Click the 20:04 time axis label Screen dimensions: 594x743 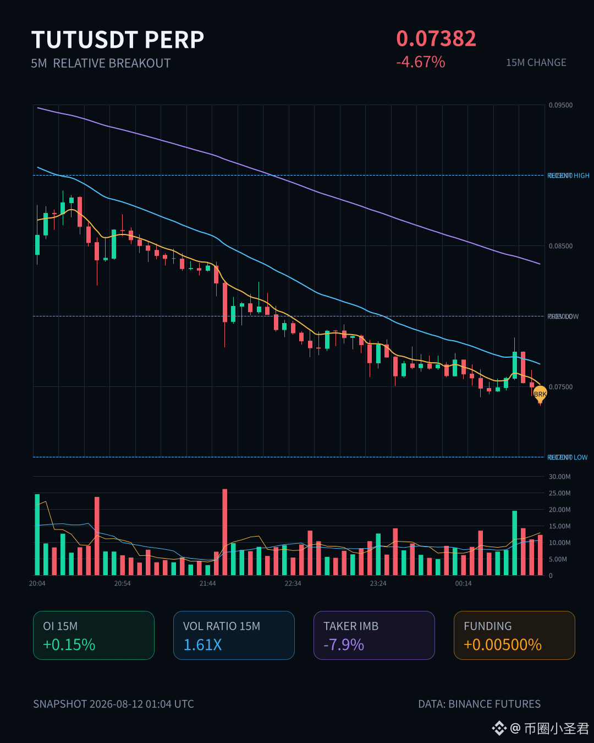pyautogui.click(x=37, y=583)
